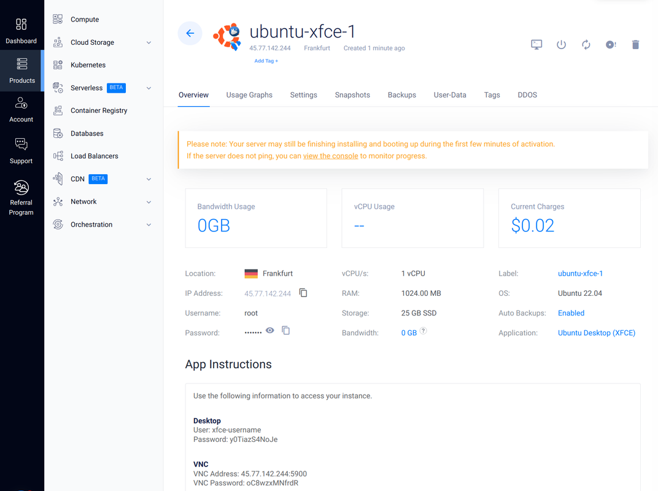This screenshot has width=658, height=491.
Task: Switch to the Usage Graphs tab
Action: tap(249, 95)
